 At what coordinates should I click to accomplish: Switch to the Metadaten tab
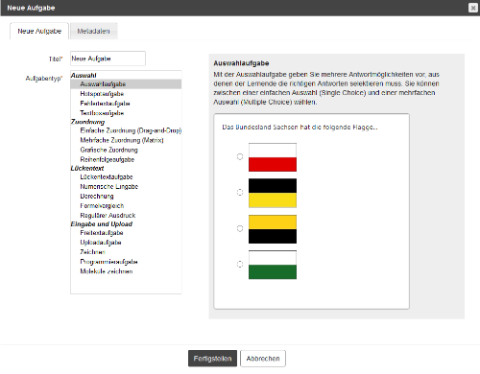pyautogui.click(x=93, y=31)
